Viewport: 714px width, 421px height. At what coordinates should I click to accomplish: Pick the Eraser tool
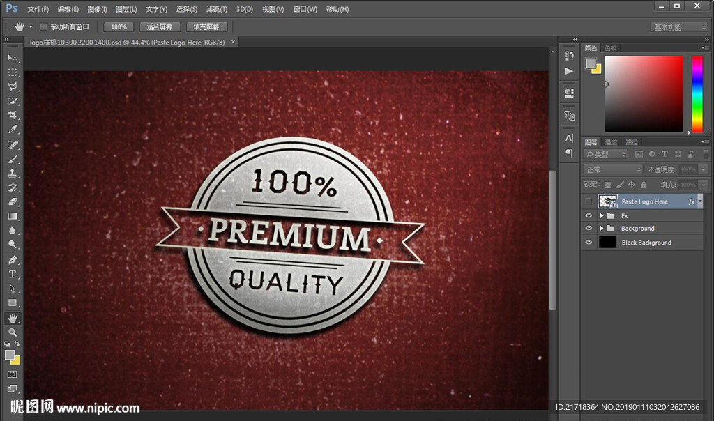pos(13,201)
